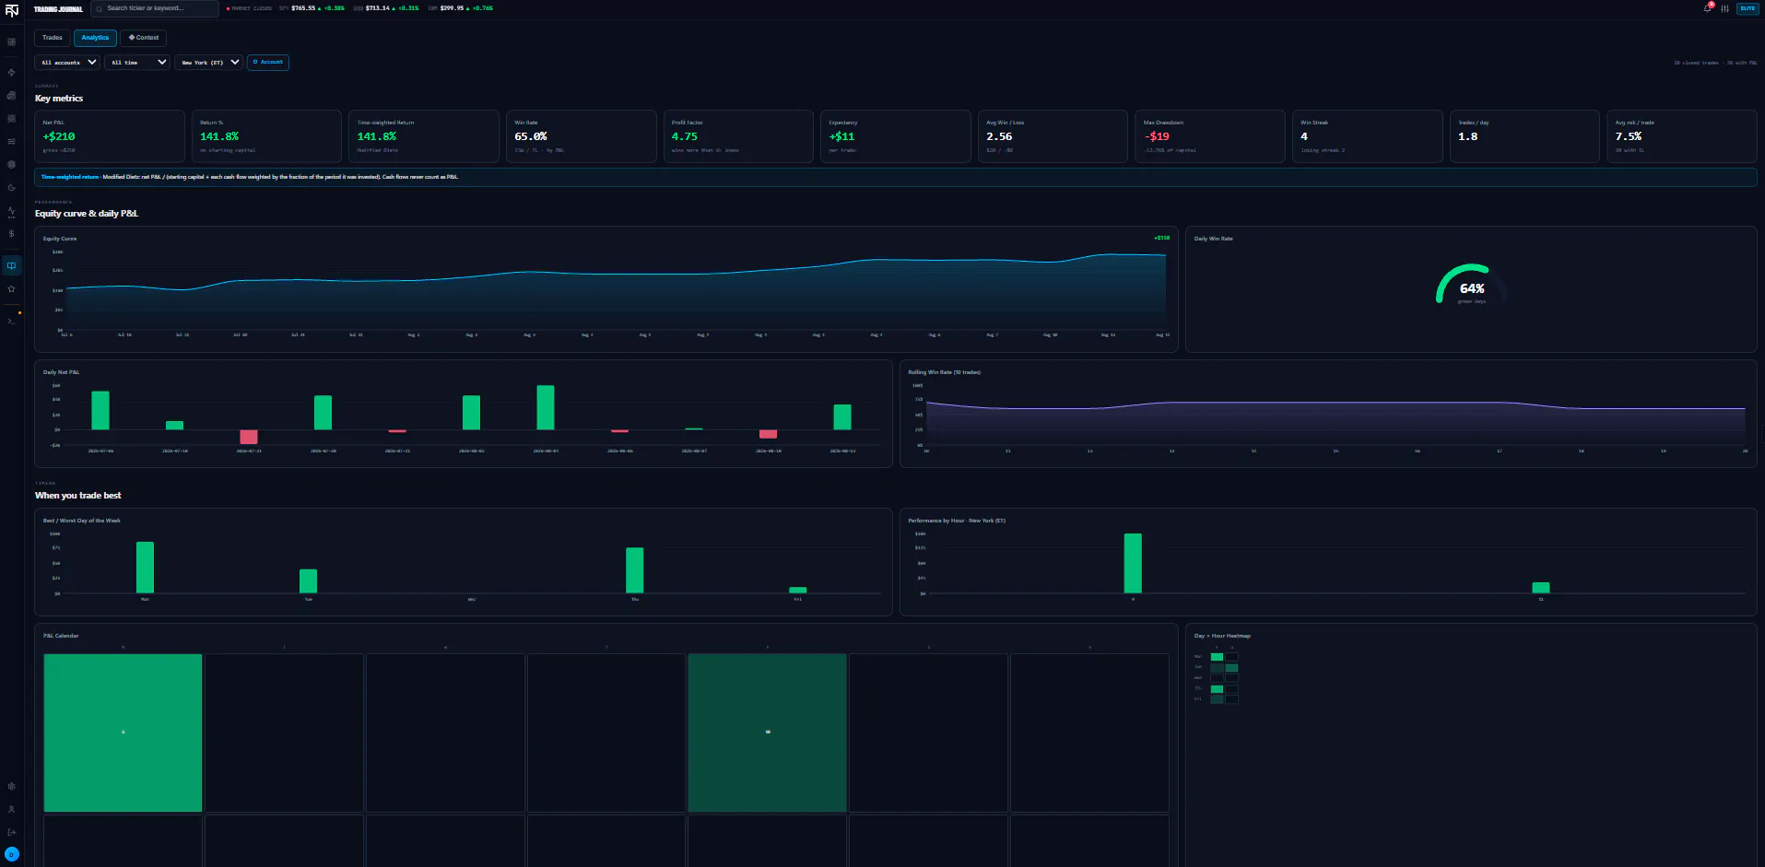The height and width of the screenshot is (867, 1765).
Task: Switch to the Trades tab
Action: click(x=53, y=38)
